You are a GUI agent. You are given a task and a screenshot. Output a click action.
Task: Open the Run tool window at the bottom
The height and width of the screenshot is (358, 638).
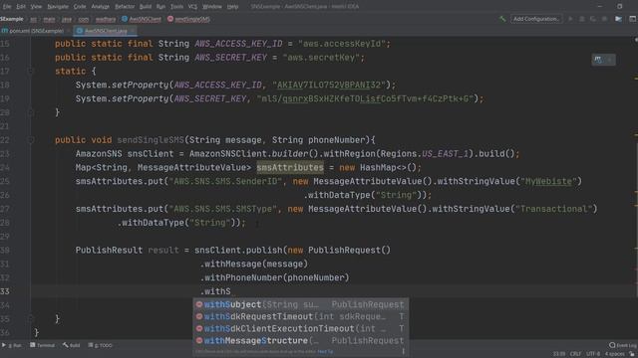pyautogui.click(x=12, y=345)
